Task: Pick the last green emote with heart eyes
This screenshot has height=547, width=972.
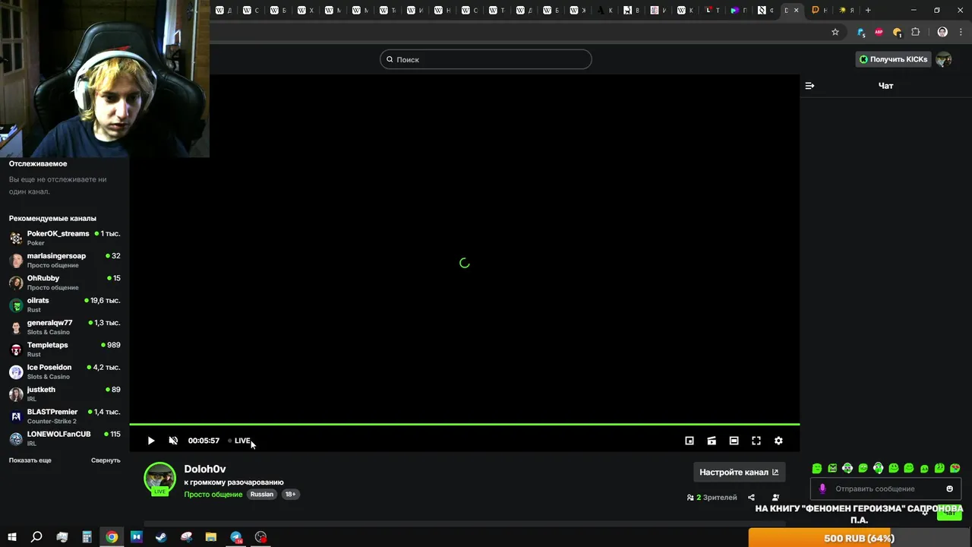Action: tap(955, 468)
